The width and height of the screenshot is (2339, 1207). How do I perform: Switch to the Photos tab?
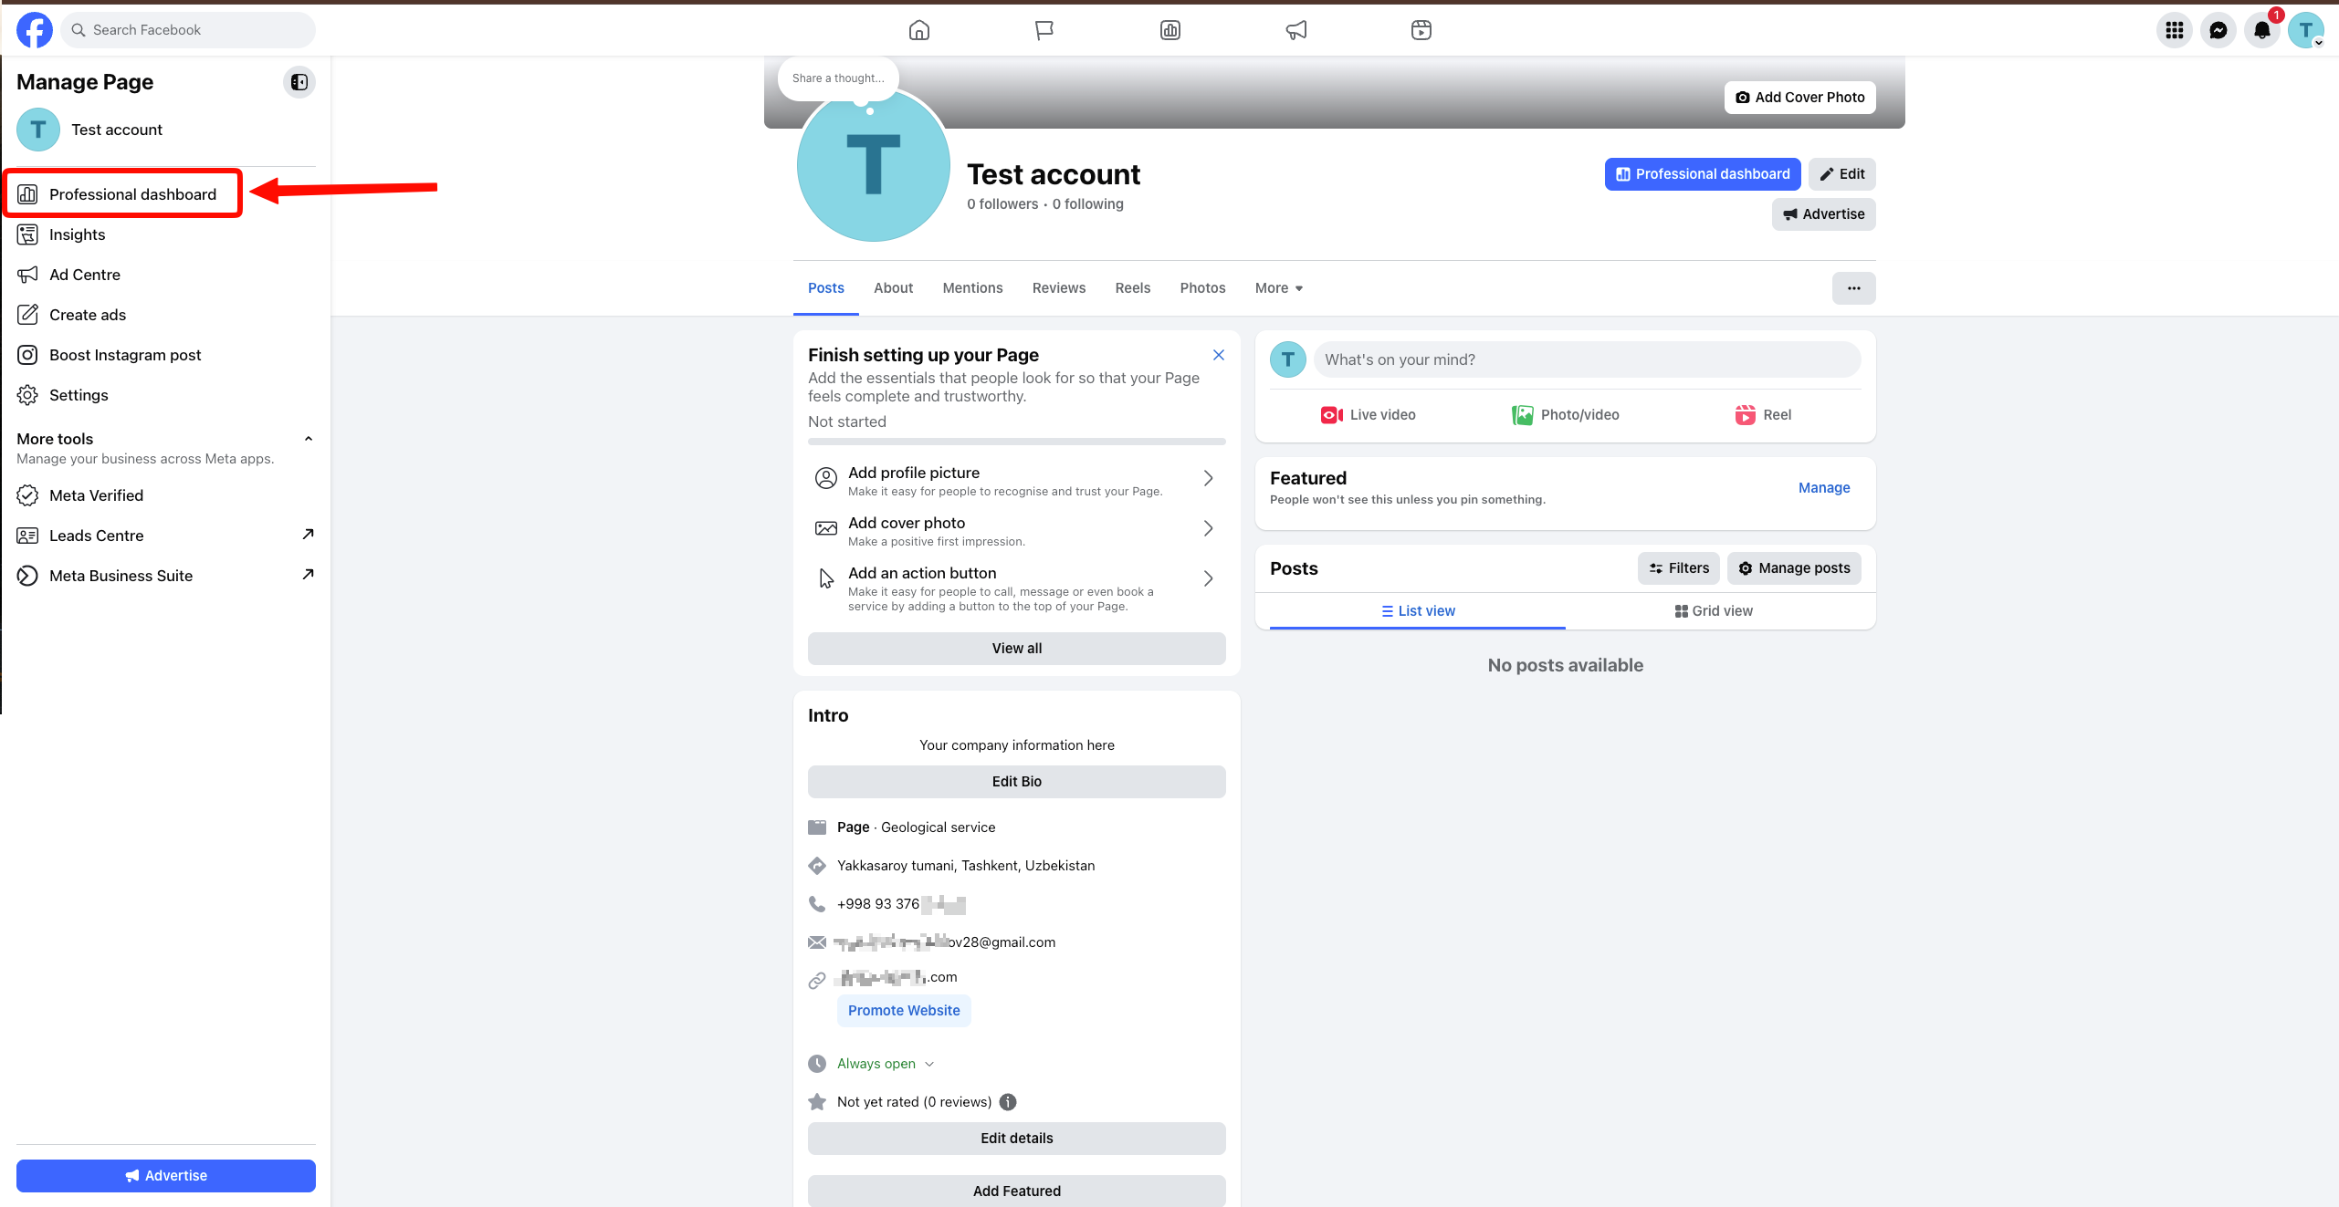(x=1202, y=288)
